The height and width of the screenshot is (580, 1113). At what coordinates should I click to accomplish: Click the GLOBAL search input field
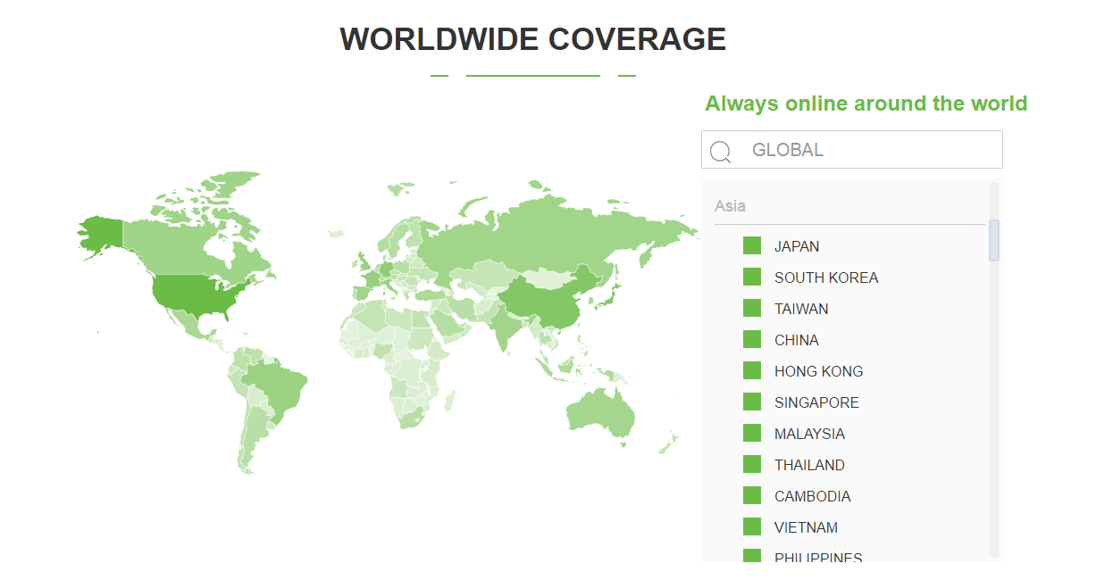pyautogui.click(x=866, y=150)
